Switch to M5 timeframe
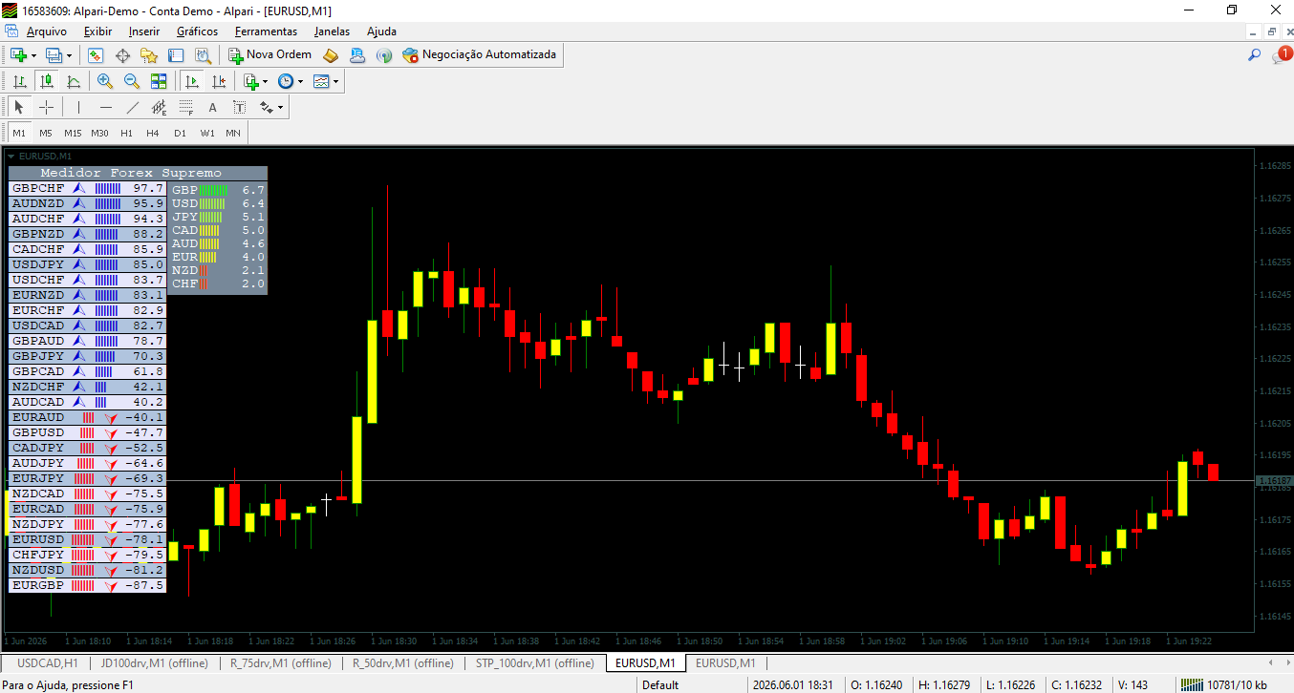 click(46, 133)
